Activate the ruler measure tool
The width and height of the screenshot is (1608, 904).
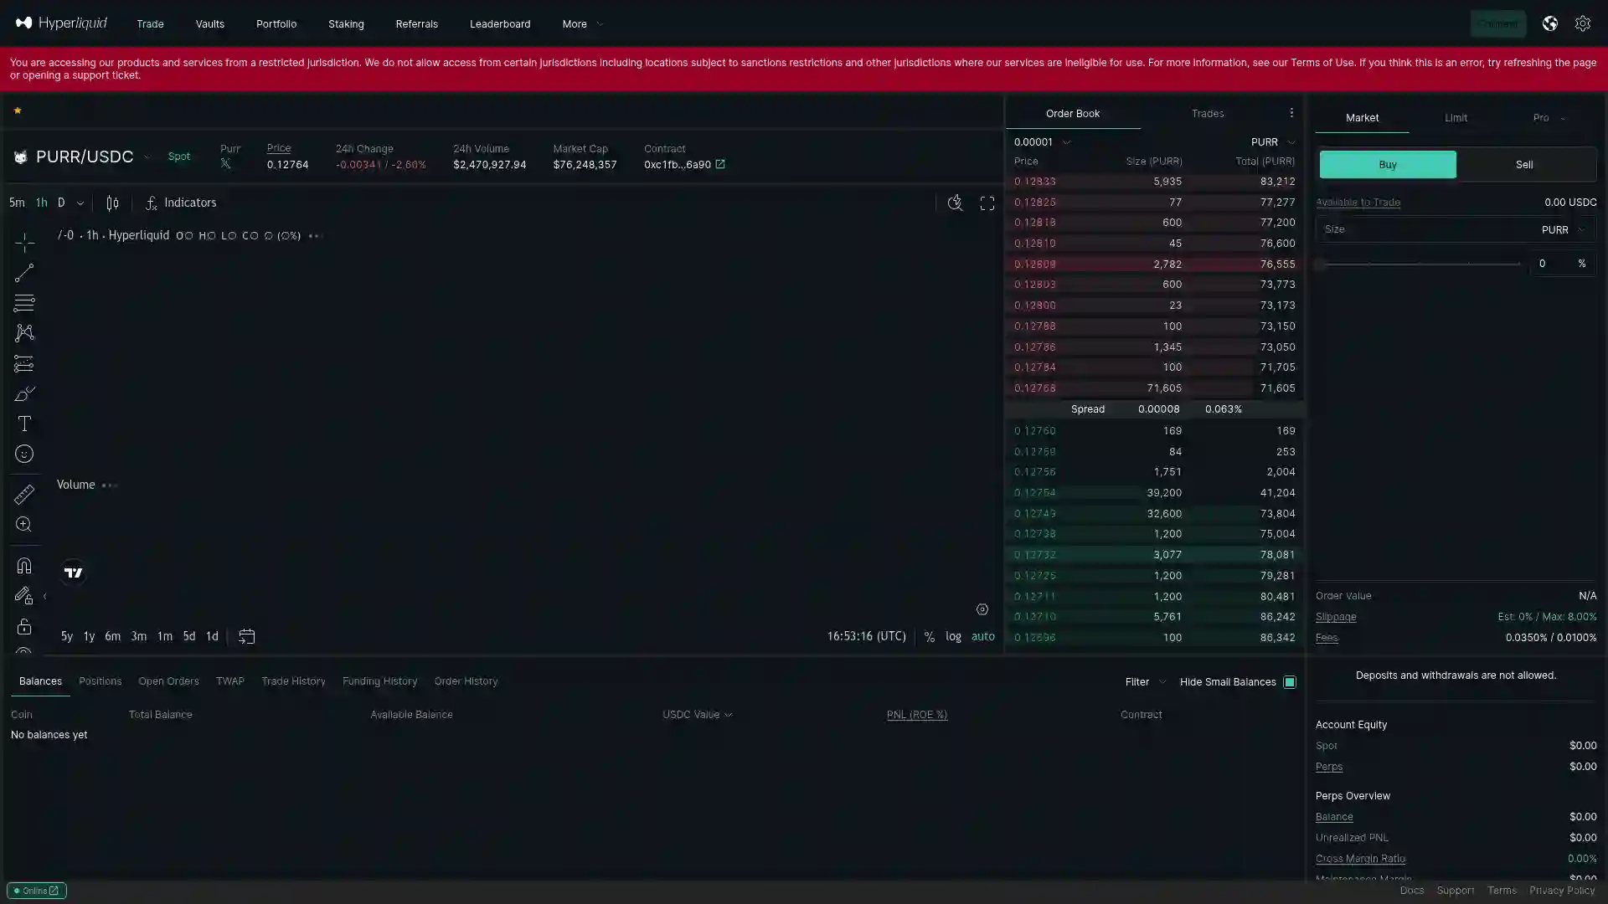[x=24, y=495]
